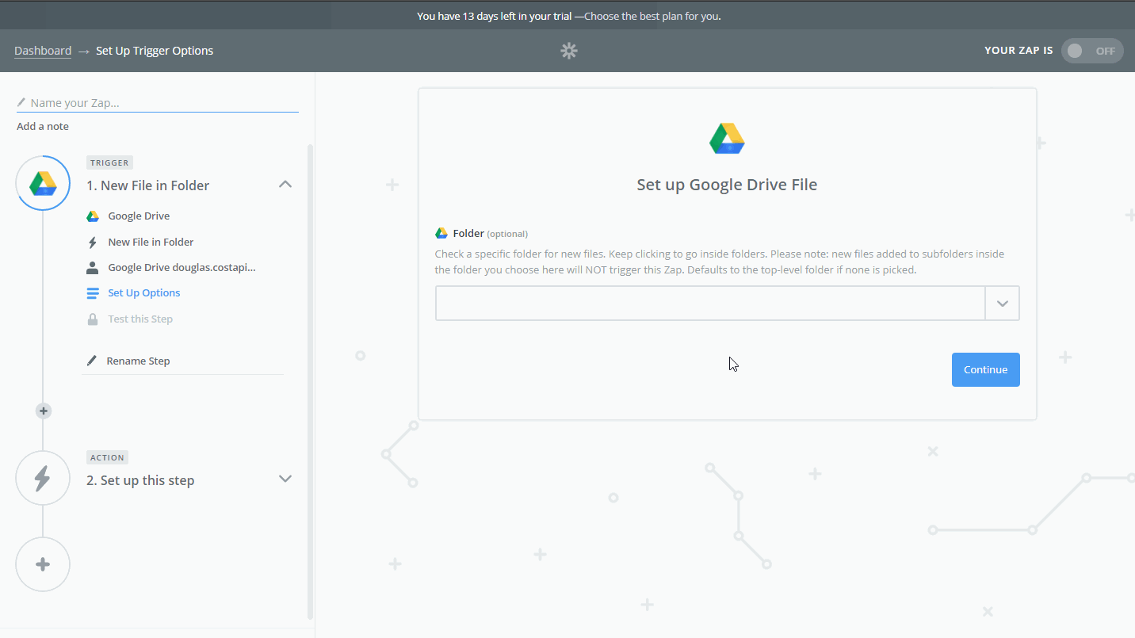Open the Folder dropdown arrow

[1002, 304]
